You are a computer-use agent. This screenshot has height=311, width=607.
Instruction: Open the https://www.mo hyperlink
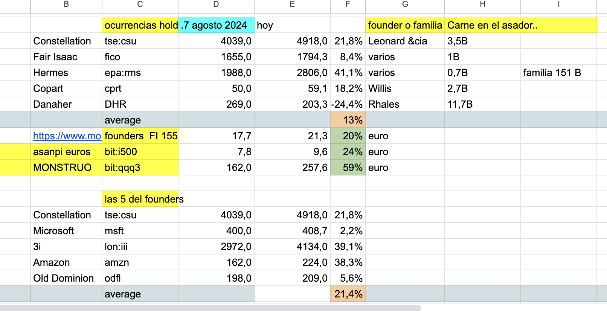[67, 136]
